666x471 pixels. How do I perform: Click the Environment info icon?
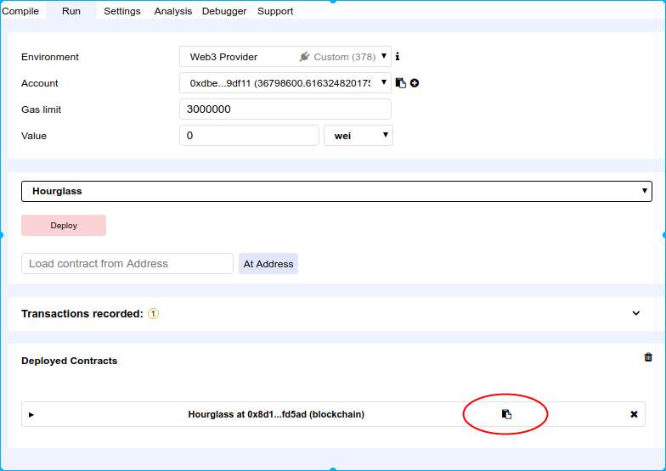[x=398, y=57]
